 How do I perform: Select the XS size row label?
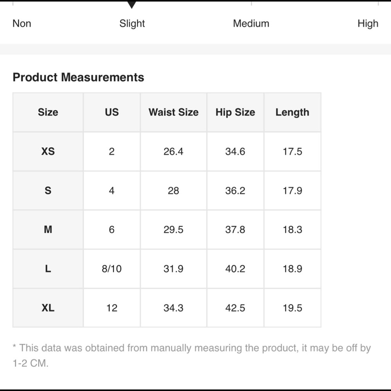[x=48, y=151]
